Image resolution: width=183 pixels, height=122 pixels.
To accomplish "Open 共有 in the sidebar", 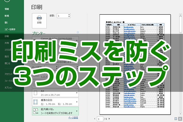I will tap(7, 43).
